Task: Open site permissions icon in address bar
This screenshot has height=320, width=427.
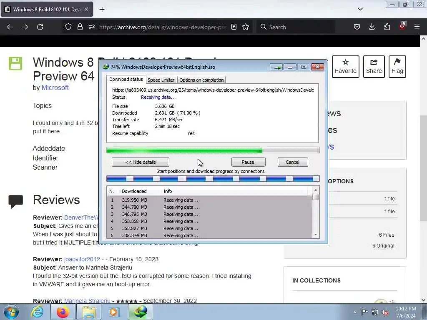Action: 92,27
